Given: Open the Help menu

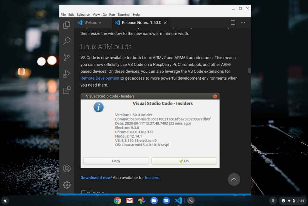Looking at the screenshot, I should pyautogui.click(x=136, y=14).
